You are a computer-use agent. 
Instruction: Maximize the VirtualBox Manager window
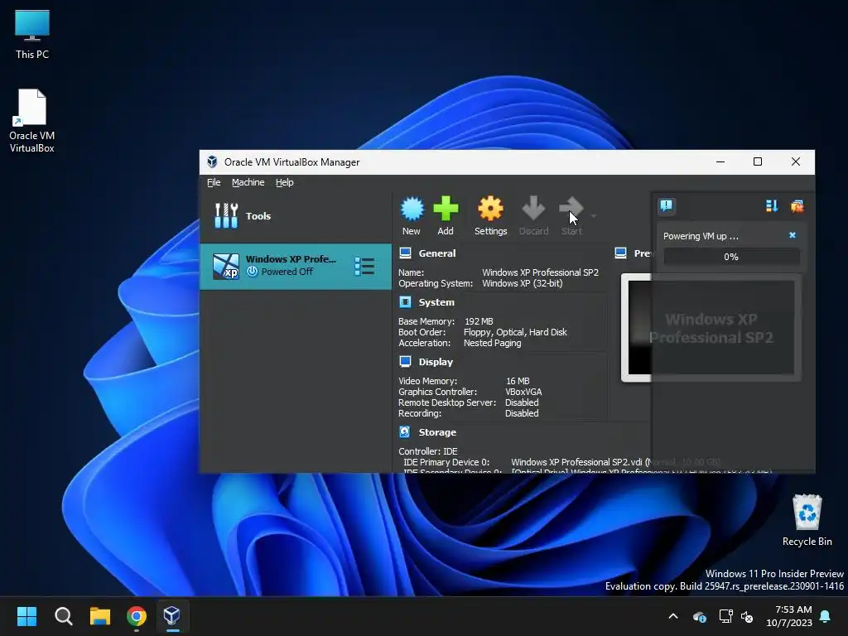click(x=758, y=161)
